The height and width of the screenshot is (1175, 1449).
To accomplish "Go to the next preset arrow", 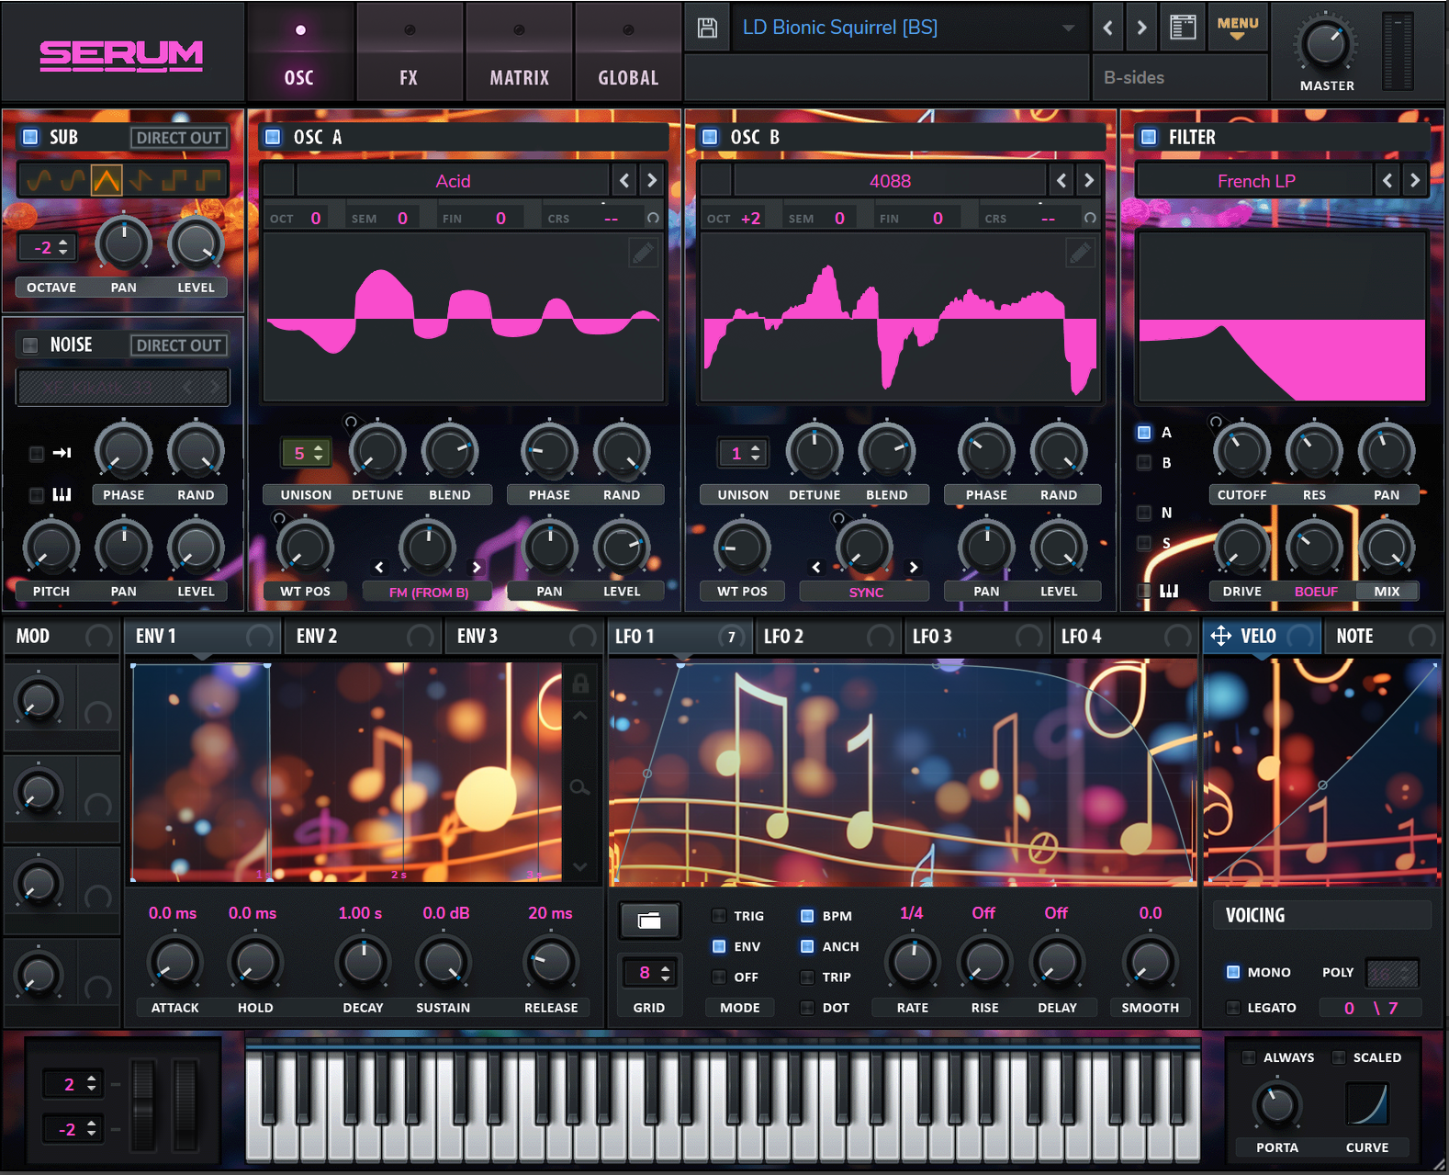I will pyautogui.click(x=1141, y=28).
